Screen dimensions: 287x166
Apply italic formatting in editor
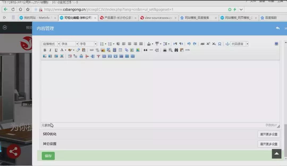tap(50, 50)
